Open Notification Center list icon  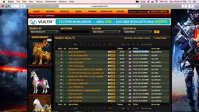[194, 2]
